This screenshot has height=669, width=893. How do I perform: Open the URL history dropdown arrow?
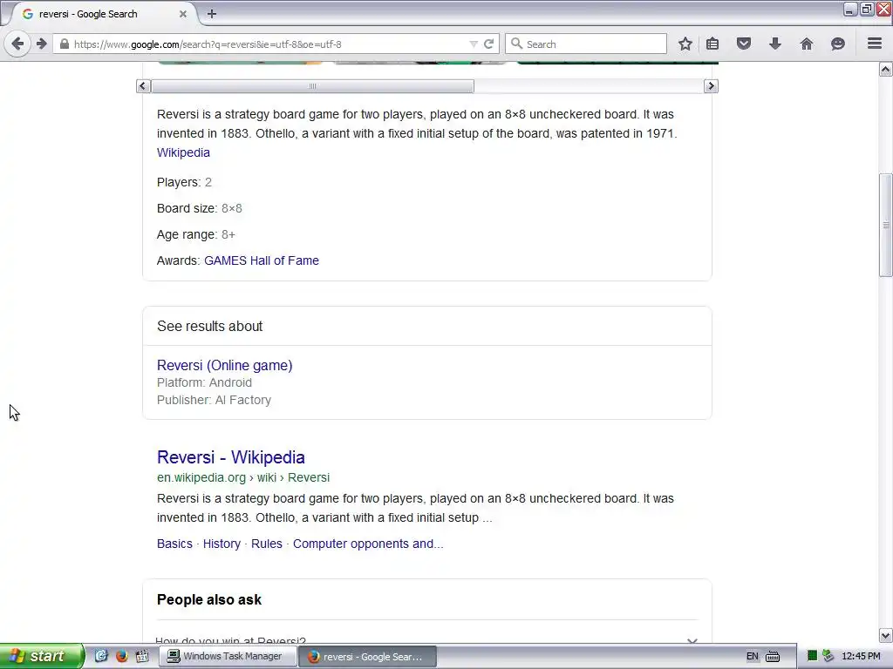point(474,44)
